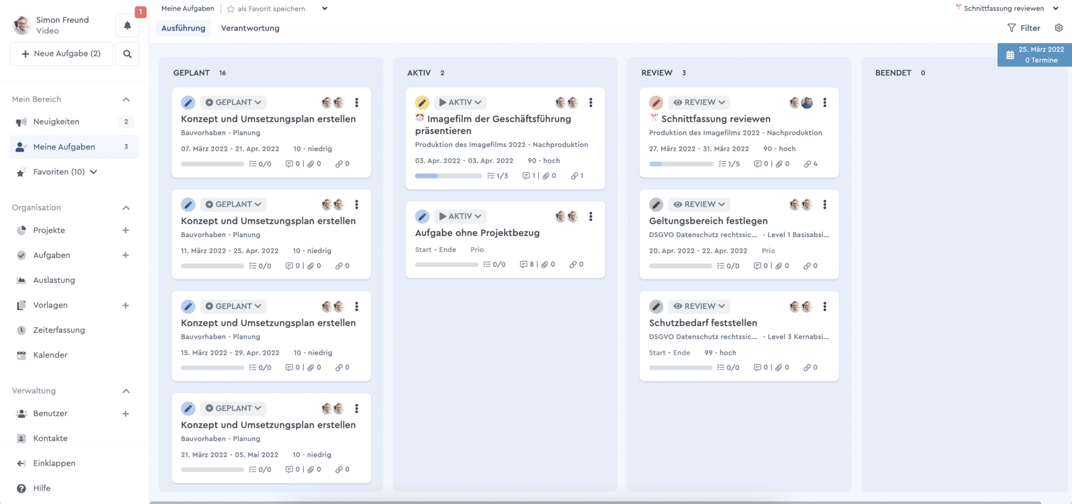Expand the Favoriten list

pyautogui.click(x=93, y=172)
